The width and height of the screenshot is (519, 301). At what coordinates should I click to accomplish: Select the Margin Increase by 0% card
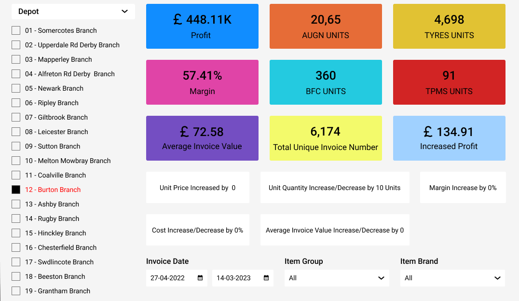coord(463,187)
